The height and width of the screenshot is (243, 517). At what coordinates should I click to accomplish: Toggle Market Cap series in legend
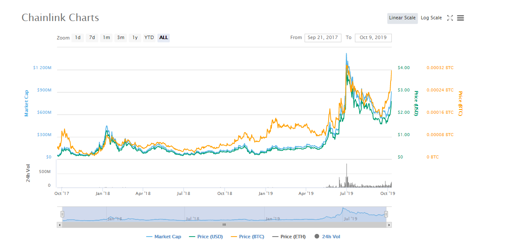(x=164, y=237)
